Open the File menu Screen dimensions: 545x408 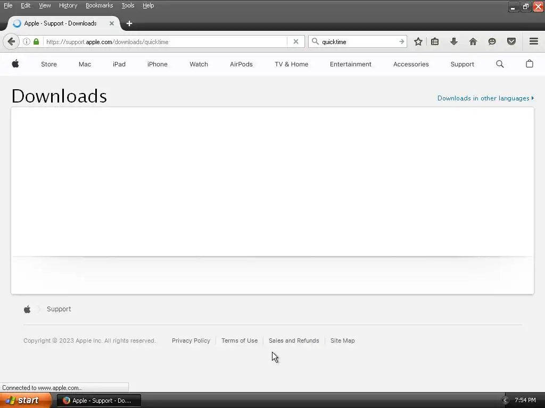click(8, 5)
